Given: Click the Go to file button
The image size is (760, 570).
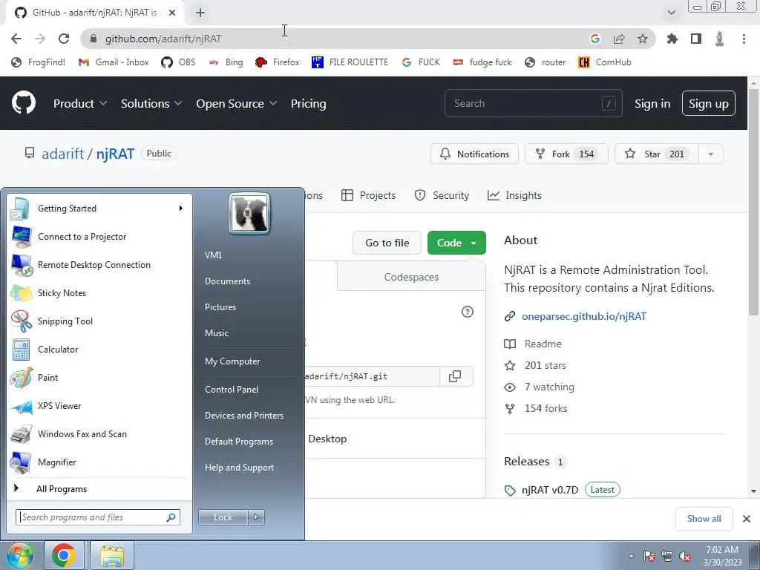Looking at the screenshot, I should pos(387,243).
